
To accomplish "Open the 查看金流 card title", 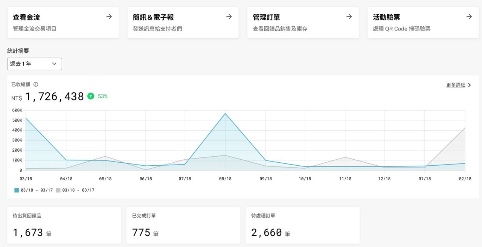I will (x=26, y=17).
